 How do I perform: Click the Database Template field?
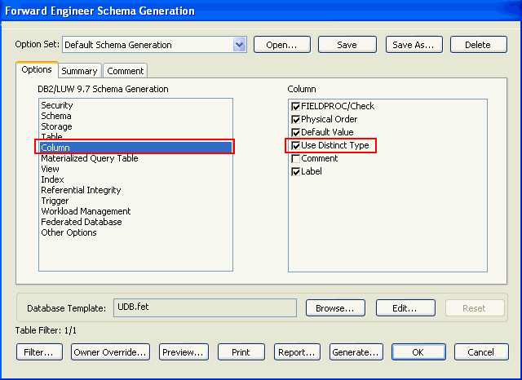[204, 307]
